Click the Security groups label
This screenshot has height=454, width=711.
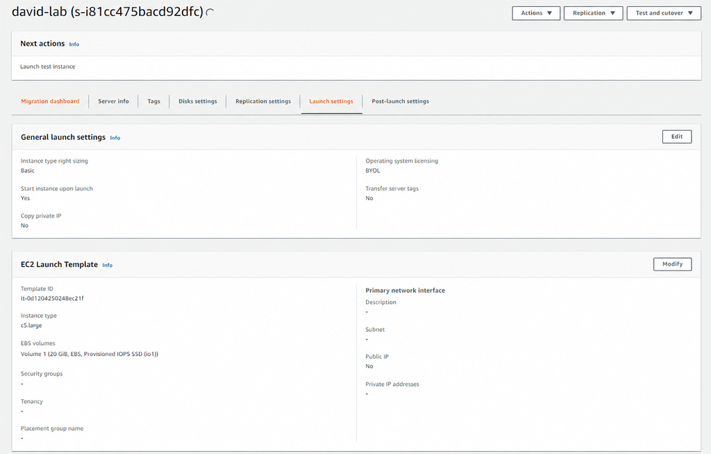42,374
